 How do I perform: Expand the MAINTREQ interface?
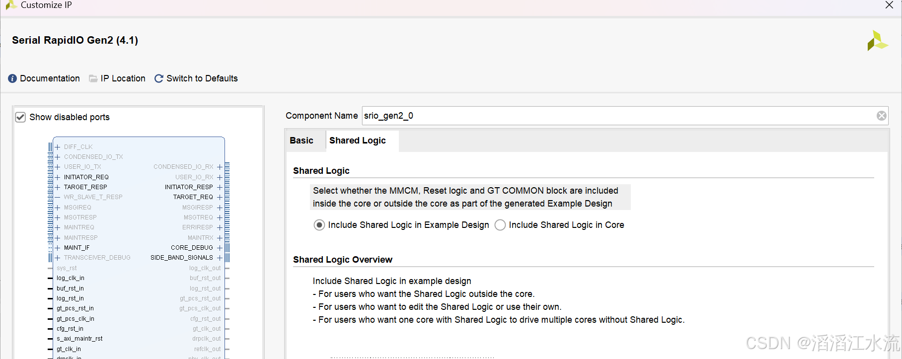(x=58, y=227)
